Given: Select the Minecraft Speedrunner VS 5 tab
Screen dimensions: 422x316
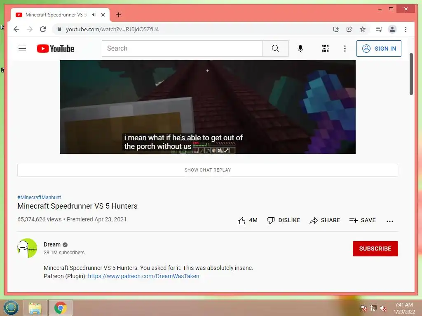Looking at the screenshot, I should tap(56, 15).
